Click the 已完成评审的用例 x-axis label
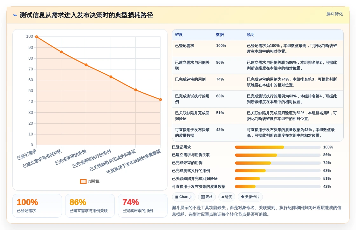 (71, 157)
